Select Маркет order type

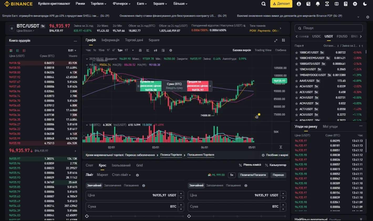point(102,175)
